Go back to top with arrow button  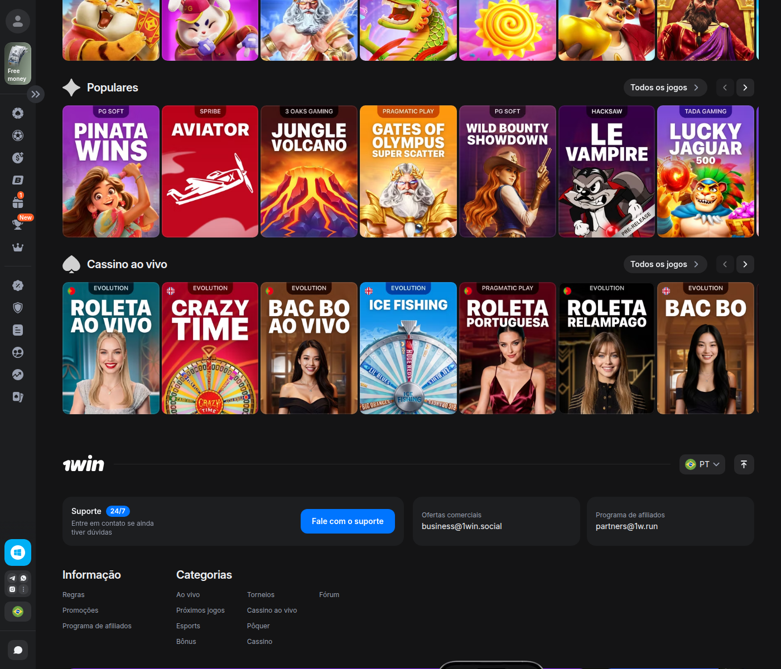pyautogui.click(x=744, y=464)
